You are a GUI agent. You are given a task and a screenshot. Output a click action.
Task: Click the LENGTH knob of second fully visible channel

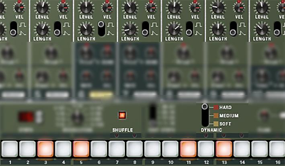click(x=86, y=29)
